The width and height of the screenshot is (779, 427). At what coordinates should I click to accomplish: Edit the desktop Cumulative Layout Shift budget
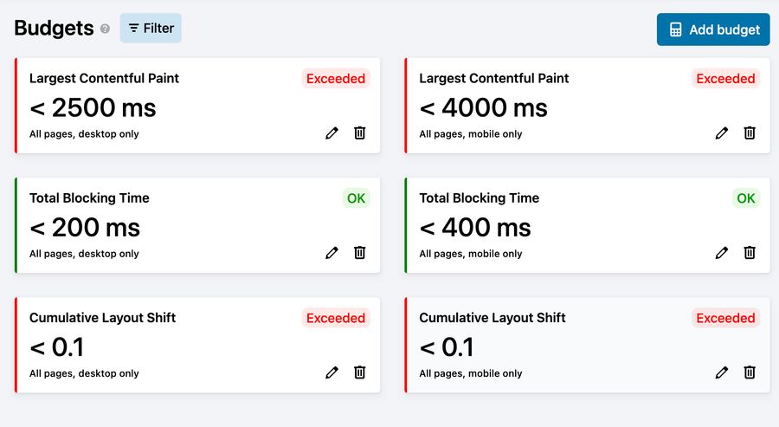coord(332,372)
